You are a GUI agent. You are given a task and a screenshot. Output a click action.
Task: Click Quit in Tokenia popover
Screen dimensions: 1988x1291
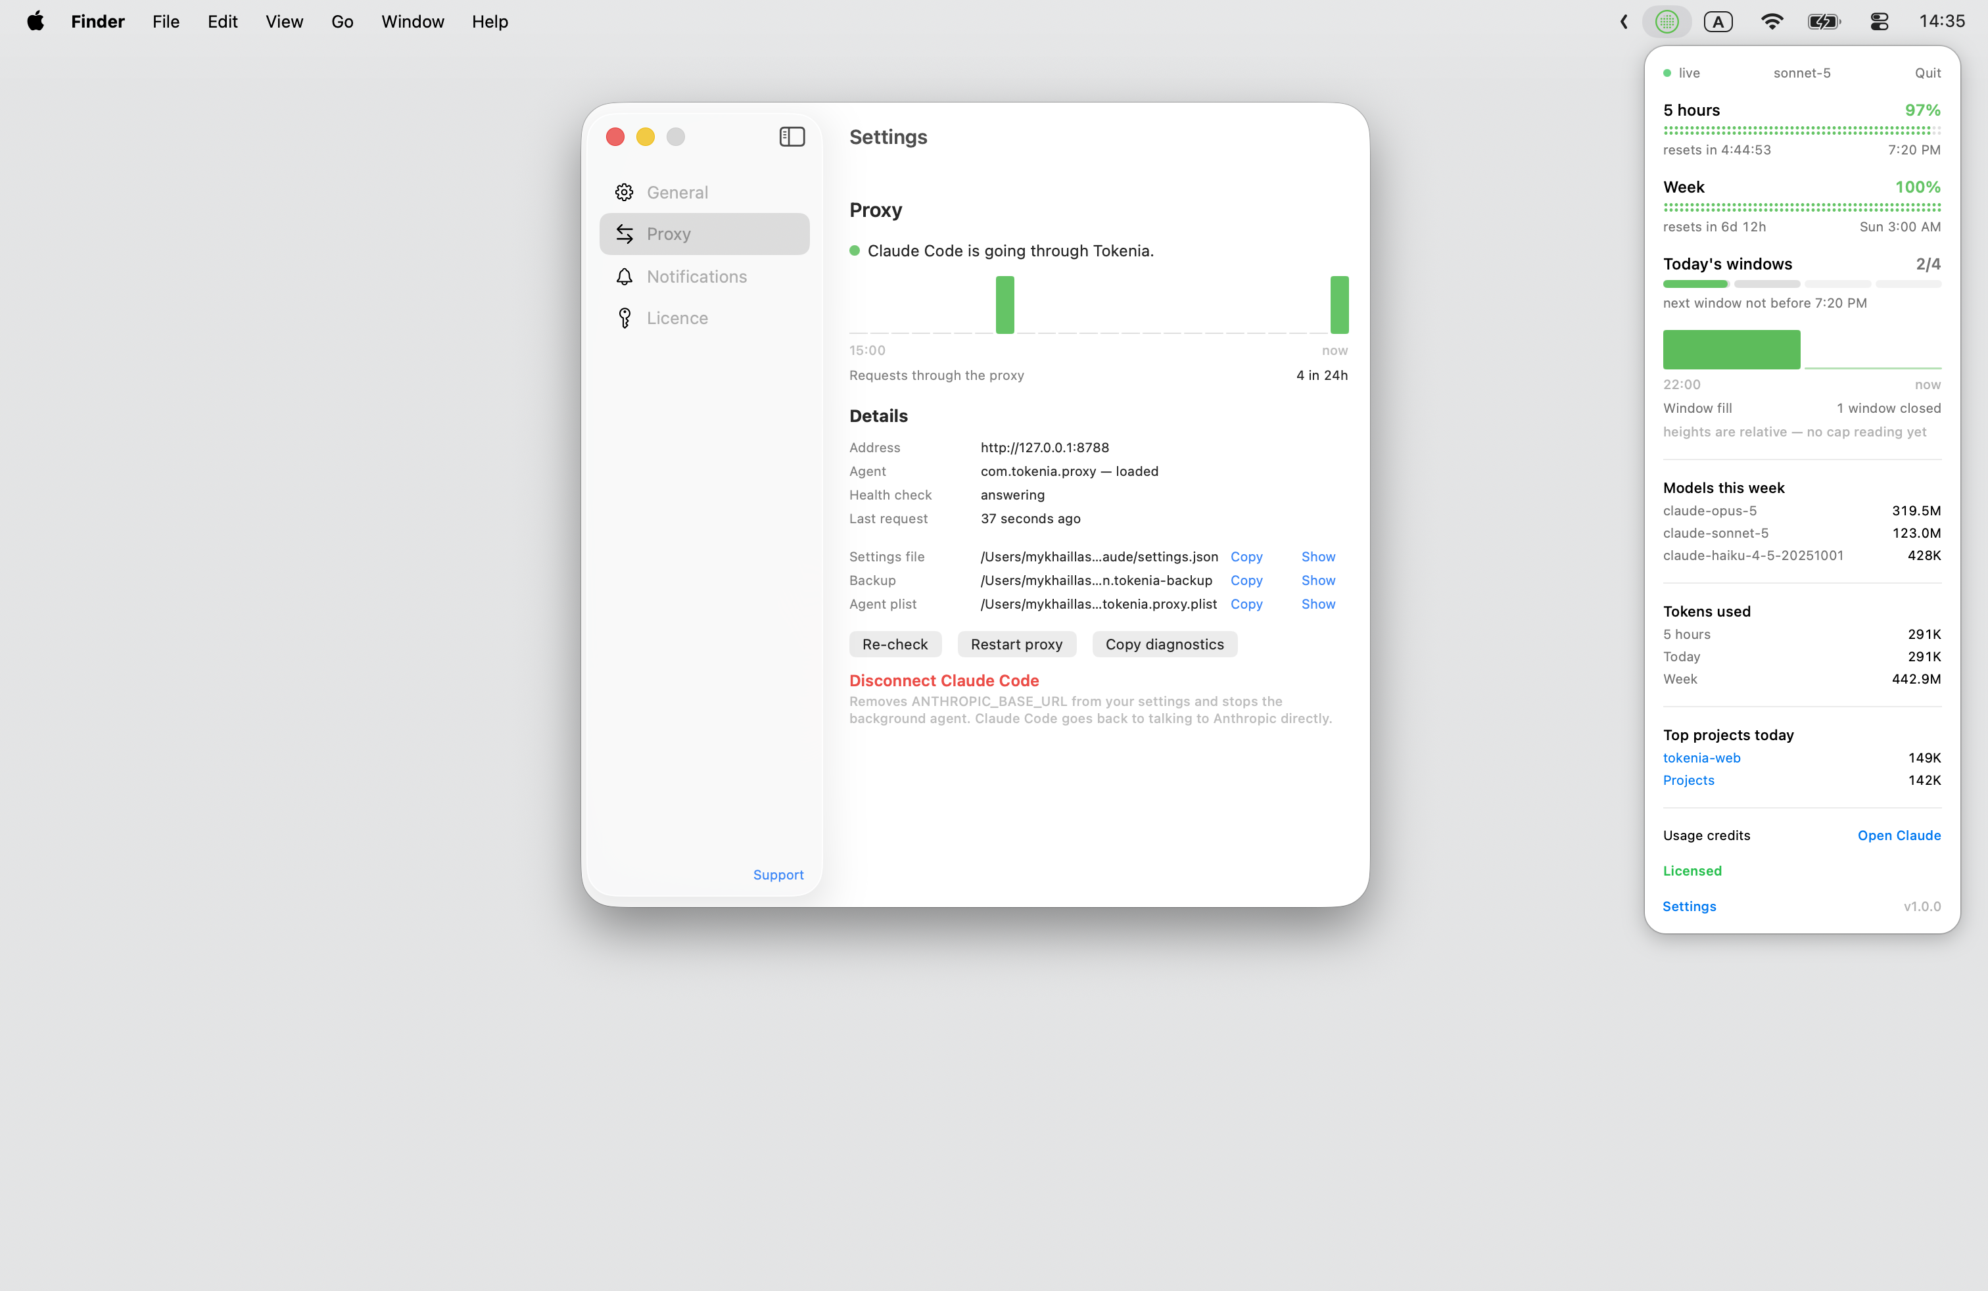click(1928, 73)
